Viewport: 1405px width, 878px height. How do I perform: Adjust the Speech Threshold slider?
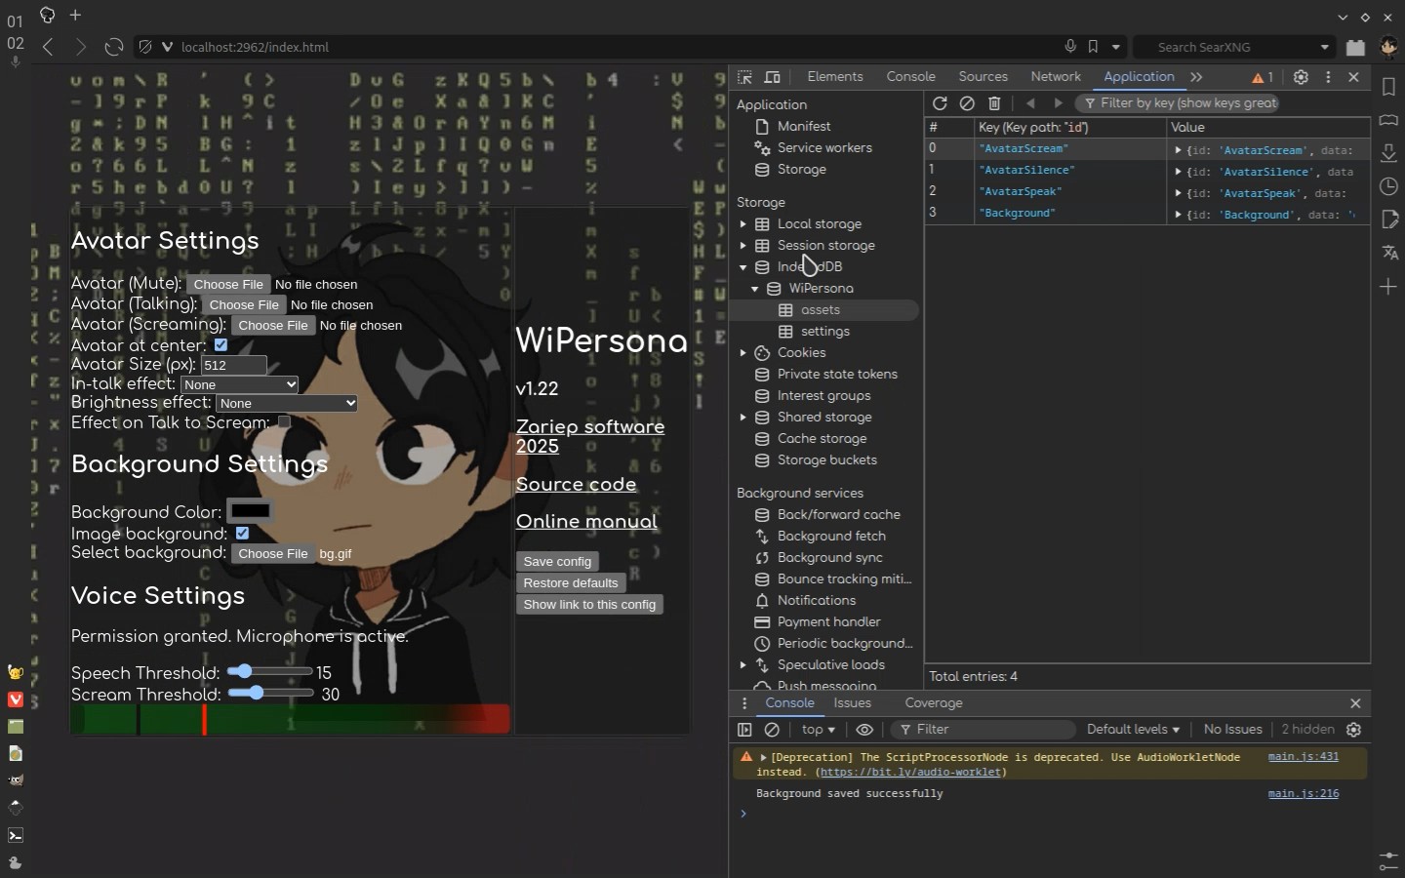[x=269, y=671]
